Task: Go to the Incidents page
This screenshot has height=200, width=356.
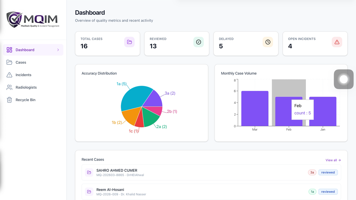Action: click(33, 75)
